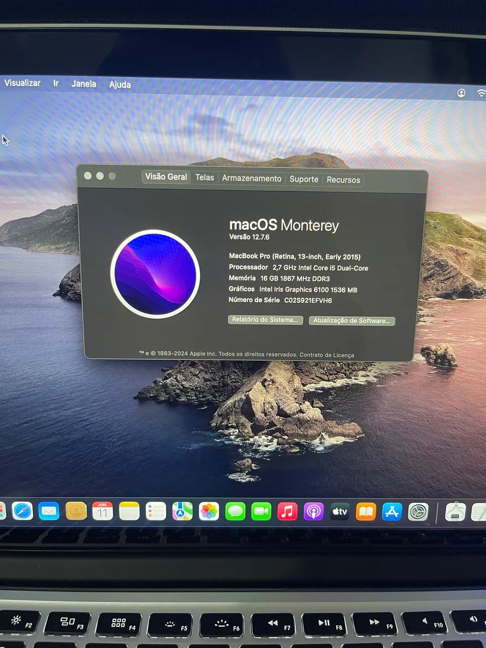Open Safari from the Dock
Image resolution: width=486 pixels, height=648 pixels.
pyautogui.click(x=22, y=511)
